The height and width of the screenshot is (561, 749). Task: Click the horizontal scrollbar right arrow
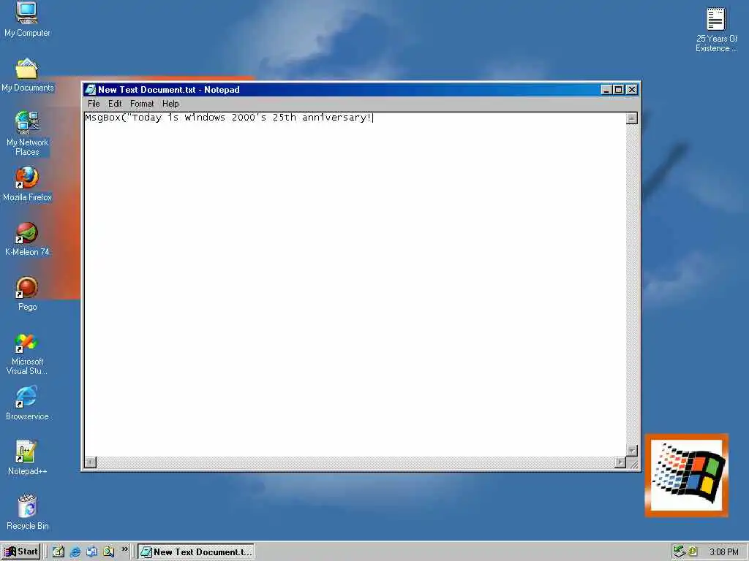tap(620, 462)
